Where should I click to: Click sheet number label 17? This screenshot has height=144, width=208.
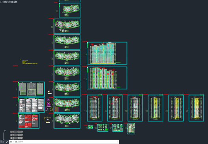106,111
